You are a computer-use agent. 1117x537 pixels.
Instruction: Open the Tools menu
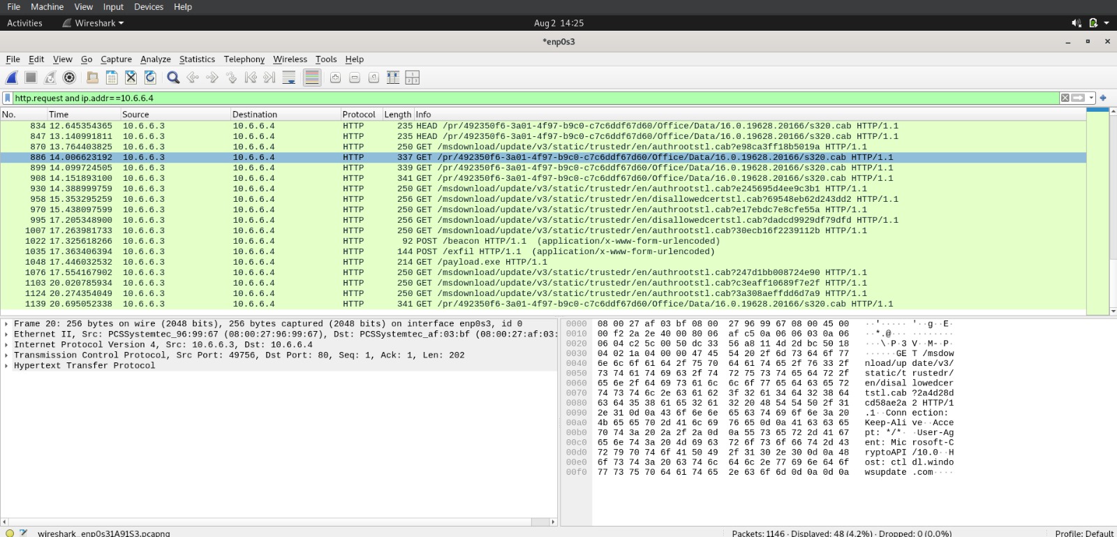(326, 59)
